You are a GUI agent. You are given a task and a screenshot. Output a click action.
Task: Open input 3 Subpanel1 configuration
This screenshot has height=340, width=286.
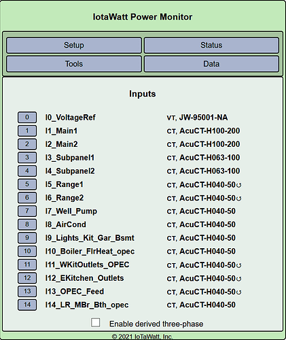(x=27, y=158)
